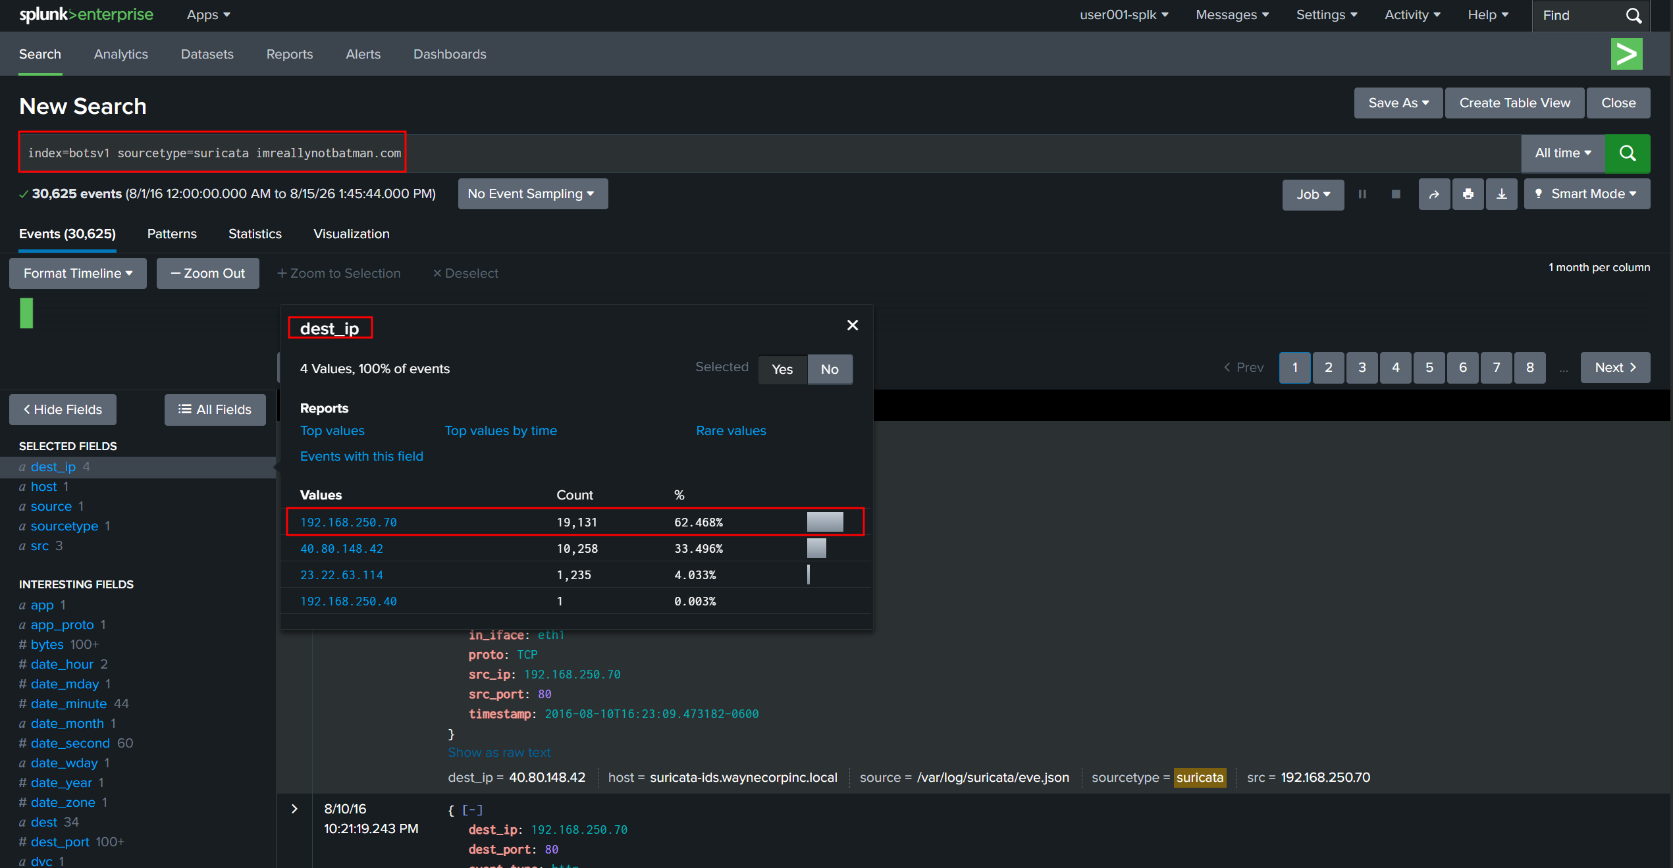This screenshot has width=1673, height=868.
Task: Open the dest_port interesting field
Action: tap(60, 842)
